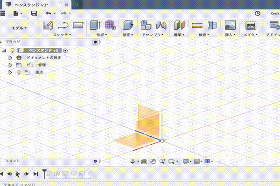Open the Grid and Snaps menu
Viewport: 280px width, 186px height.
[x=198, y=161]
